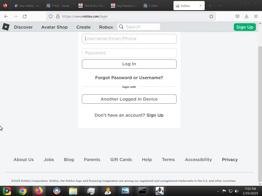Click the Action Center flag icon
The image size is (262, 196).
[224, 191]
